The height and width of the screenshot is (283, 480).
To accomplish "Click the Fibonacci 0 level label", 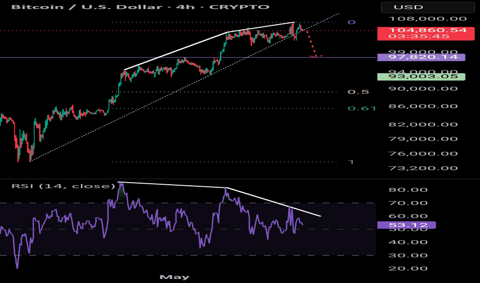I will point(351,22).
